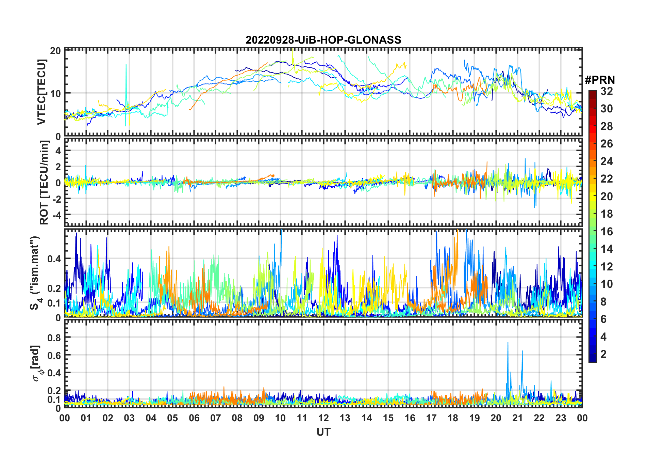This screenshot has height=453, width=647.
Task: Click the S4 ("ism.mat") y-axis label
Action: coord(35,273)
